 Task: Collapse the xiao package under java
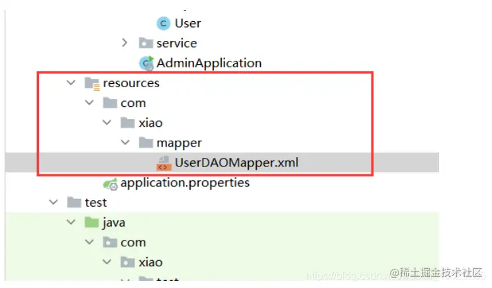click(x=107, y=262)
